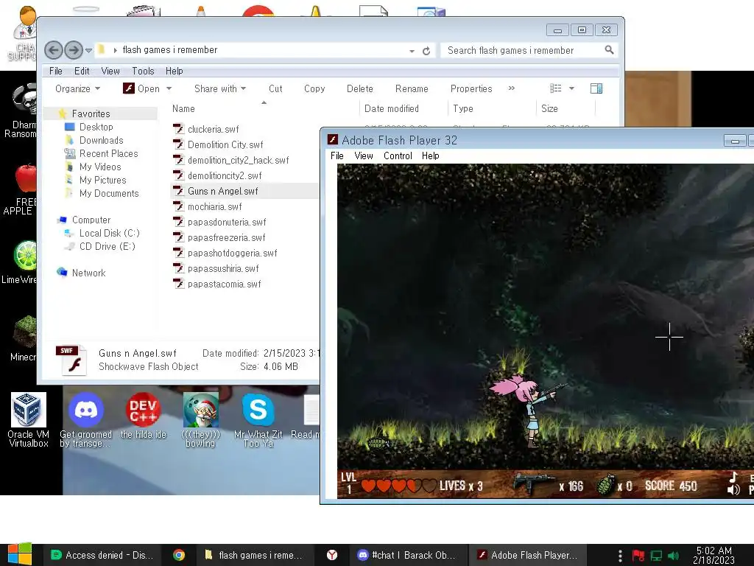
Task: Open Discord icon labeled Get groomed
Action: click(85, 419)
